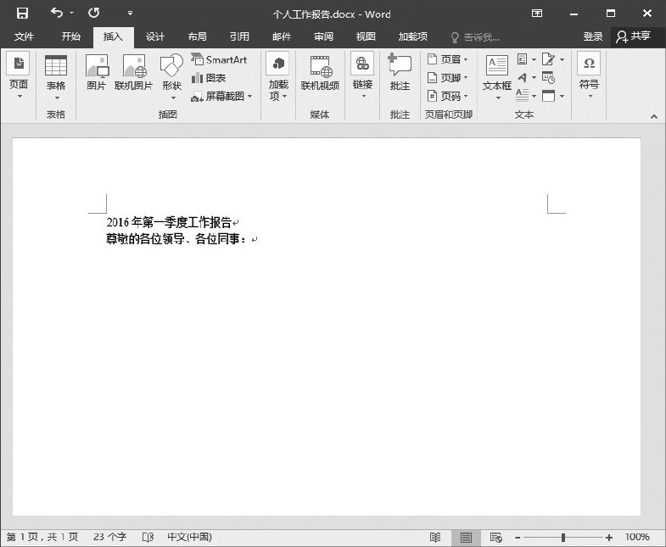Screen dimensions: 666x547
Task: Click the 告诉我 search box
Action: [475, 37]
